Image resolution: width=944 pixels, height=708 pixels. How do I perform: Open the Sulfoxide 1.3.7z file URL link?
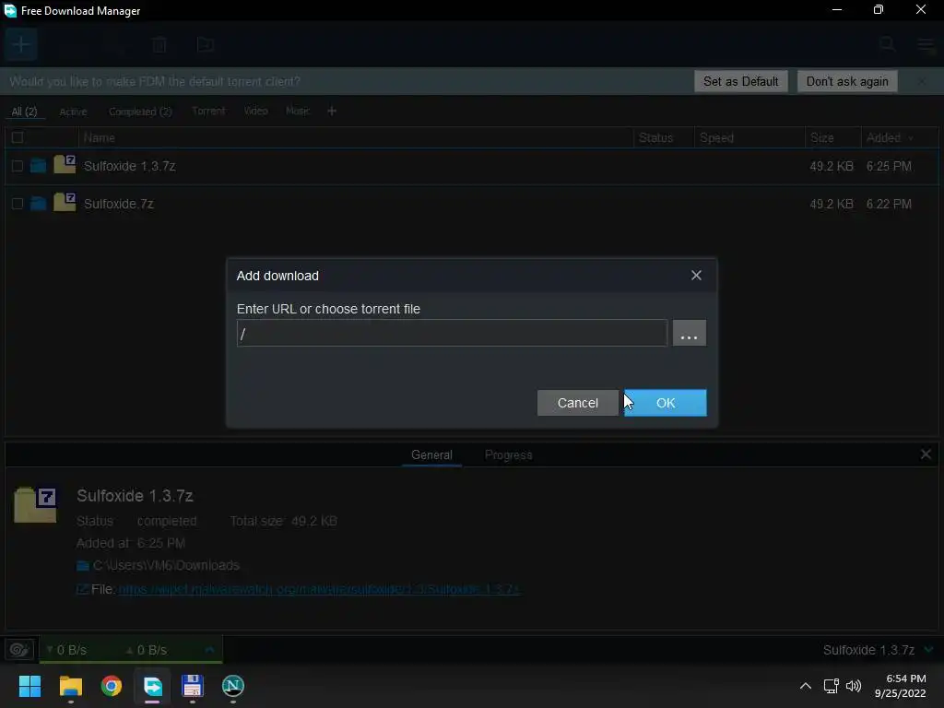pyautogui.click(x=319, y=589)
